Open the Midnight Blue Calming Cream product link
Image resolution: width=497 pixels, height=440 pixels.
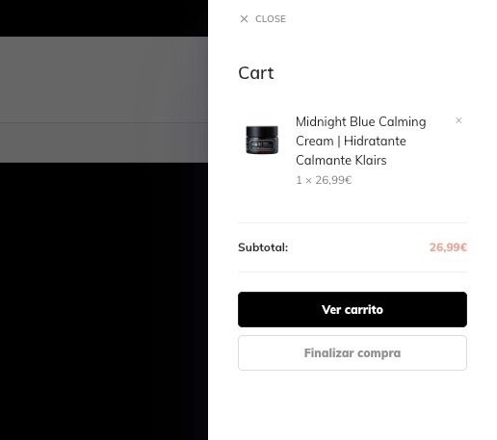[361, 141]
